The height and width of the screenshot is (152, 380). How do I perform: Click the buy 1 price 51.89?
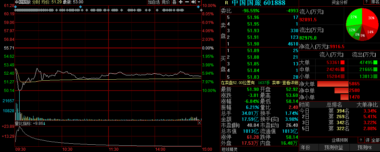253,50
